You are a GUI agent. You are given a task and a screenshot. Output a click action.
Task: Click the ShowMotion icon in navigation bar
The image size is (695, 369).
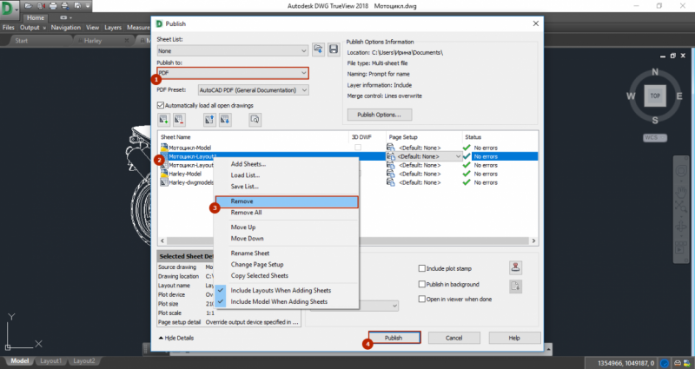(681, 247)
